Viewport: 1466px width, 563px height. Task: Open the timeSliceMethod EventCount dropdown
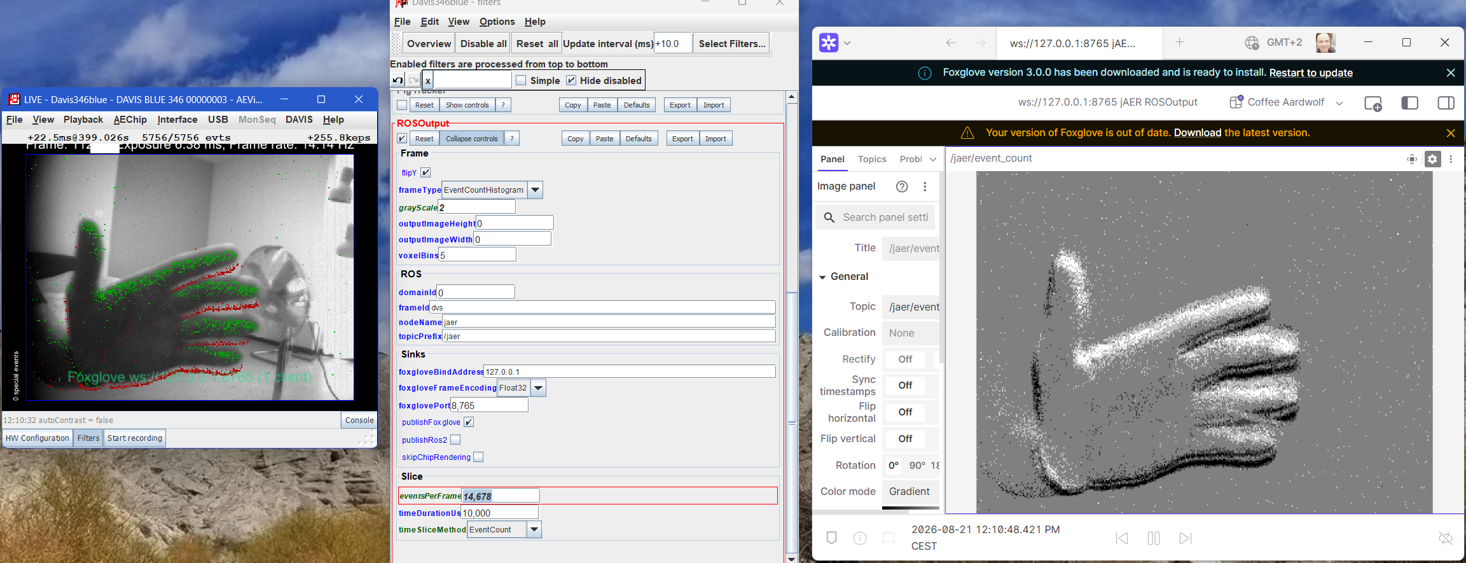[534, 529]
